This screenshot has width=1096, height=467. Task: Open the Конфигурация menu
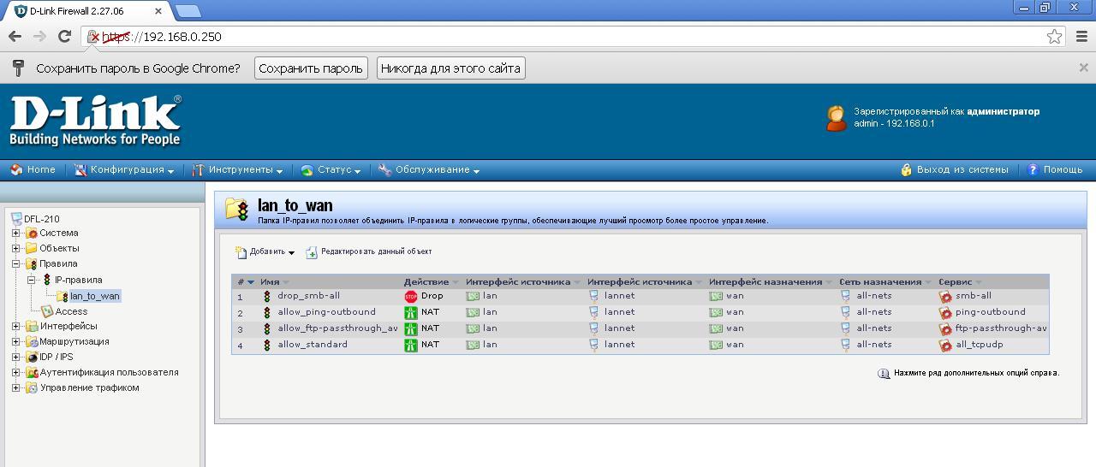(125, 170)
